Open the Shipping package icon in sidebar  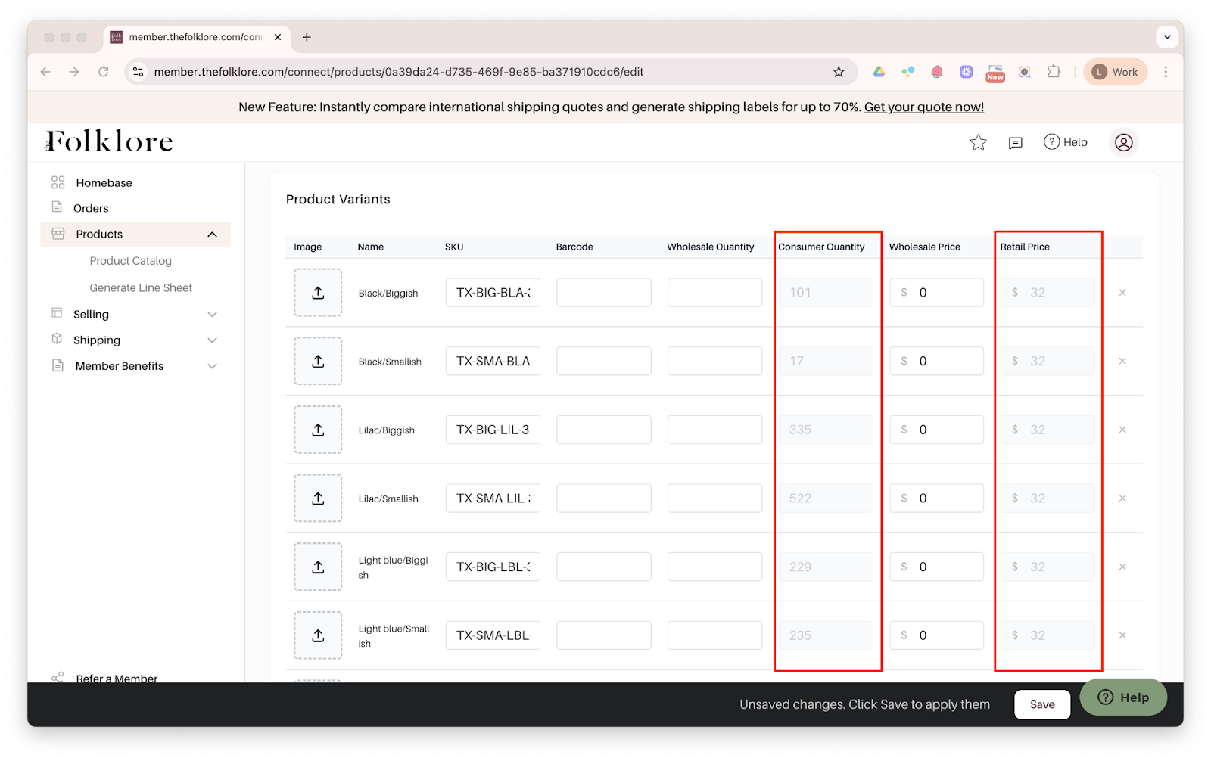pyautogui.click(x=56, y=340)
